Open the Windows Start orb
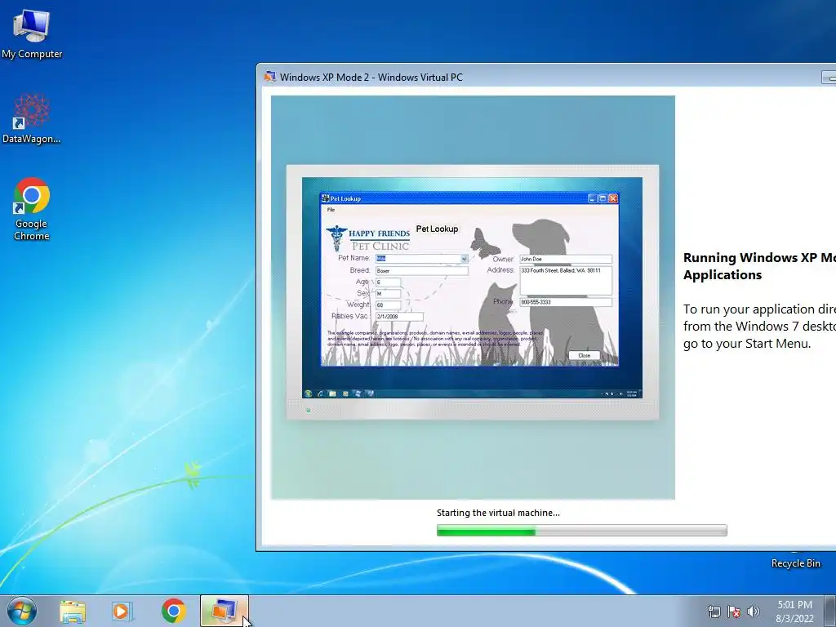 click(x=22, y=611)
